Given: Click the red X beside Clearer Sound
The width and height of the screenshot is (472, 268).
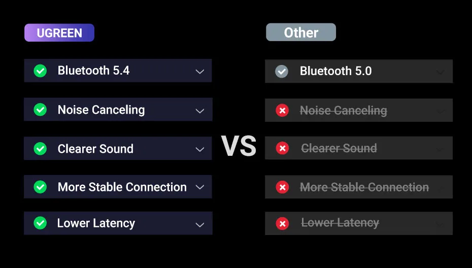Looking at the screenshot, I should [282, 148].
